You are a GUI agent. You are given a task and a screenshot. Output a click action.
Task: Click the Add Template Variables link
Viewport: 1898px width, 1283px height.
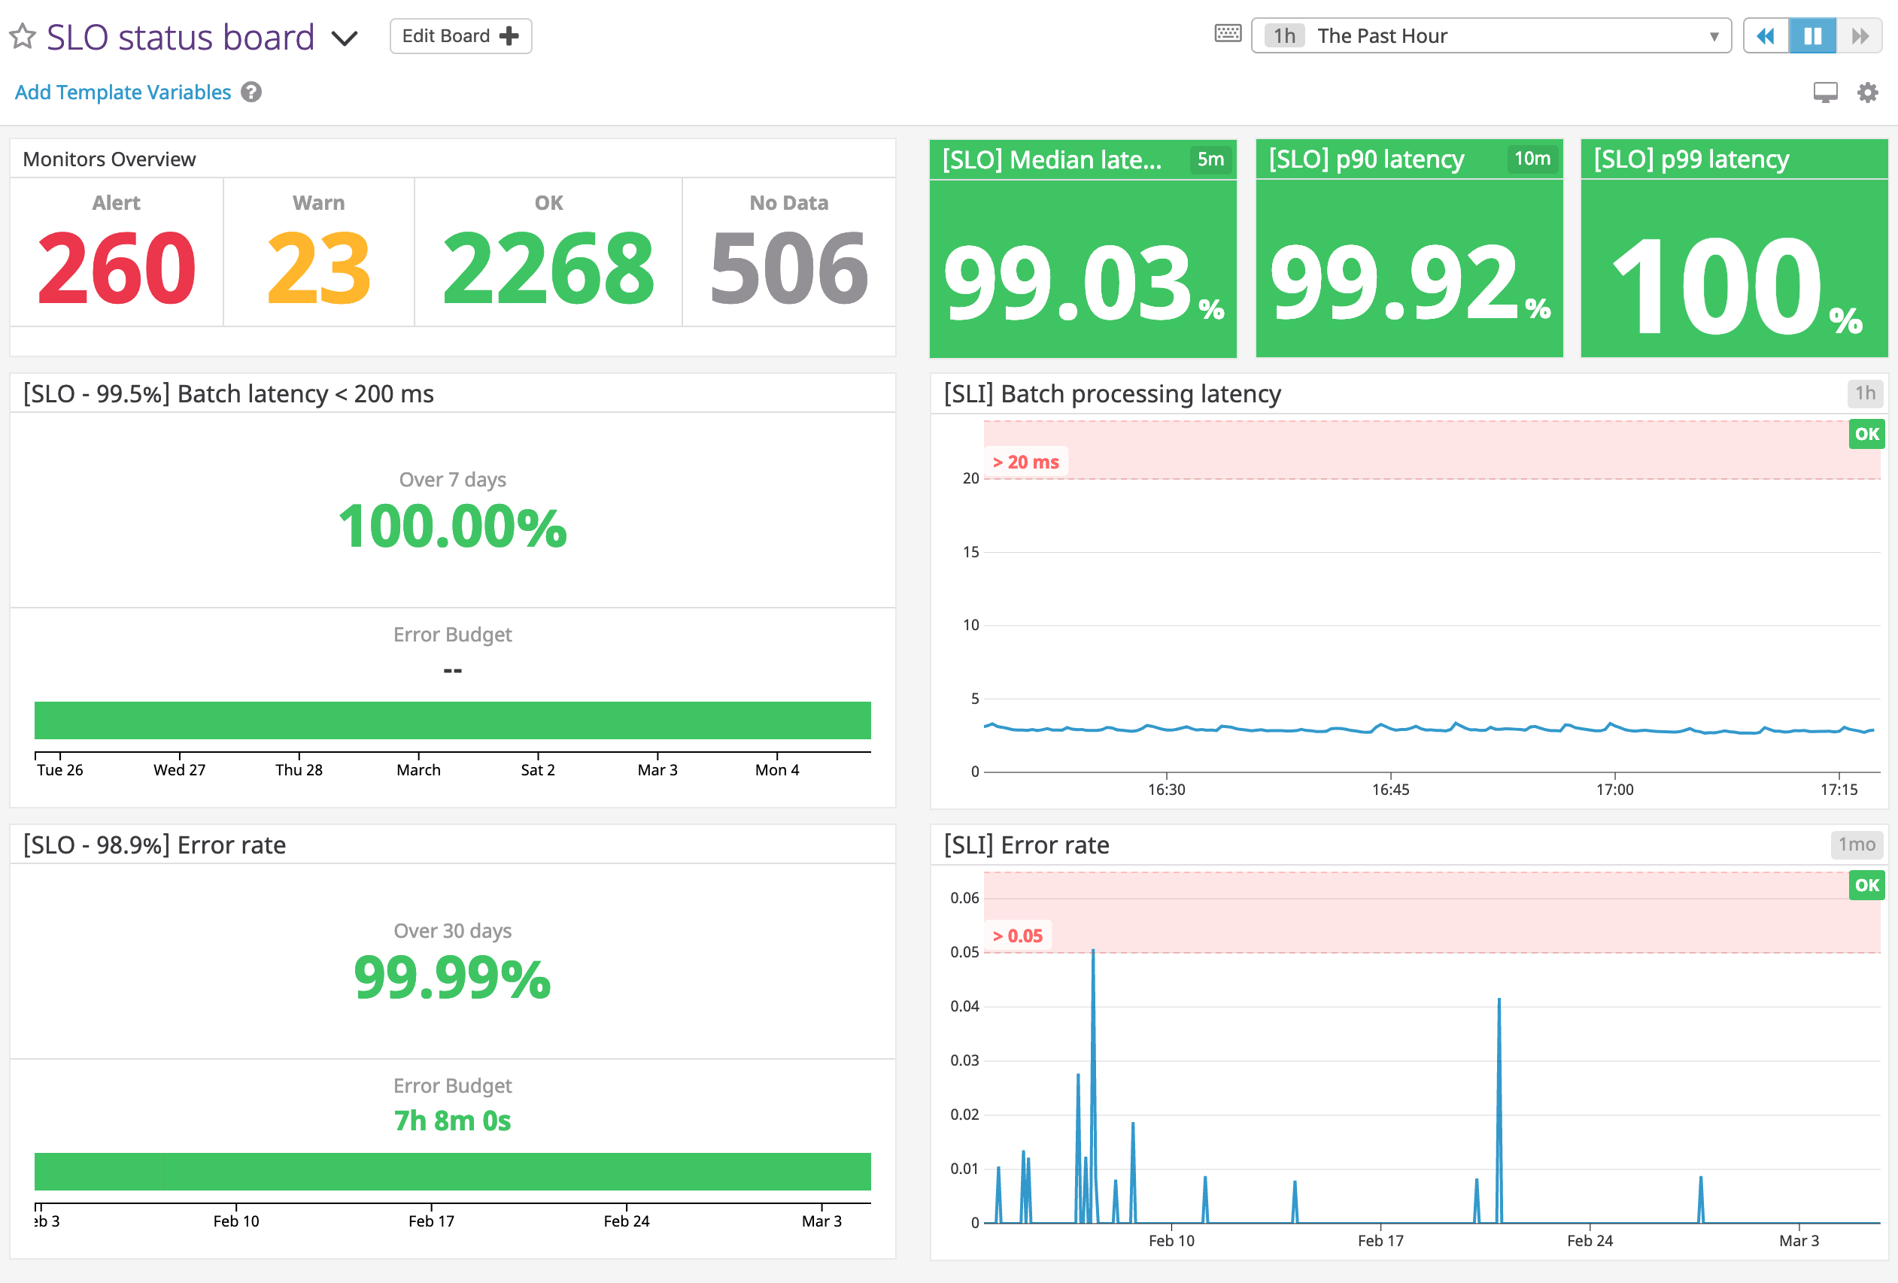(x=123, y=93)
